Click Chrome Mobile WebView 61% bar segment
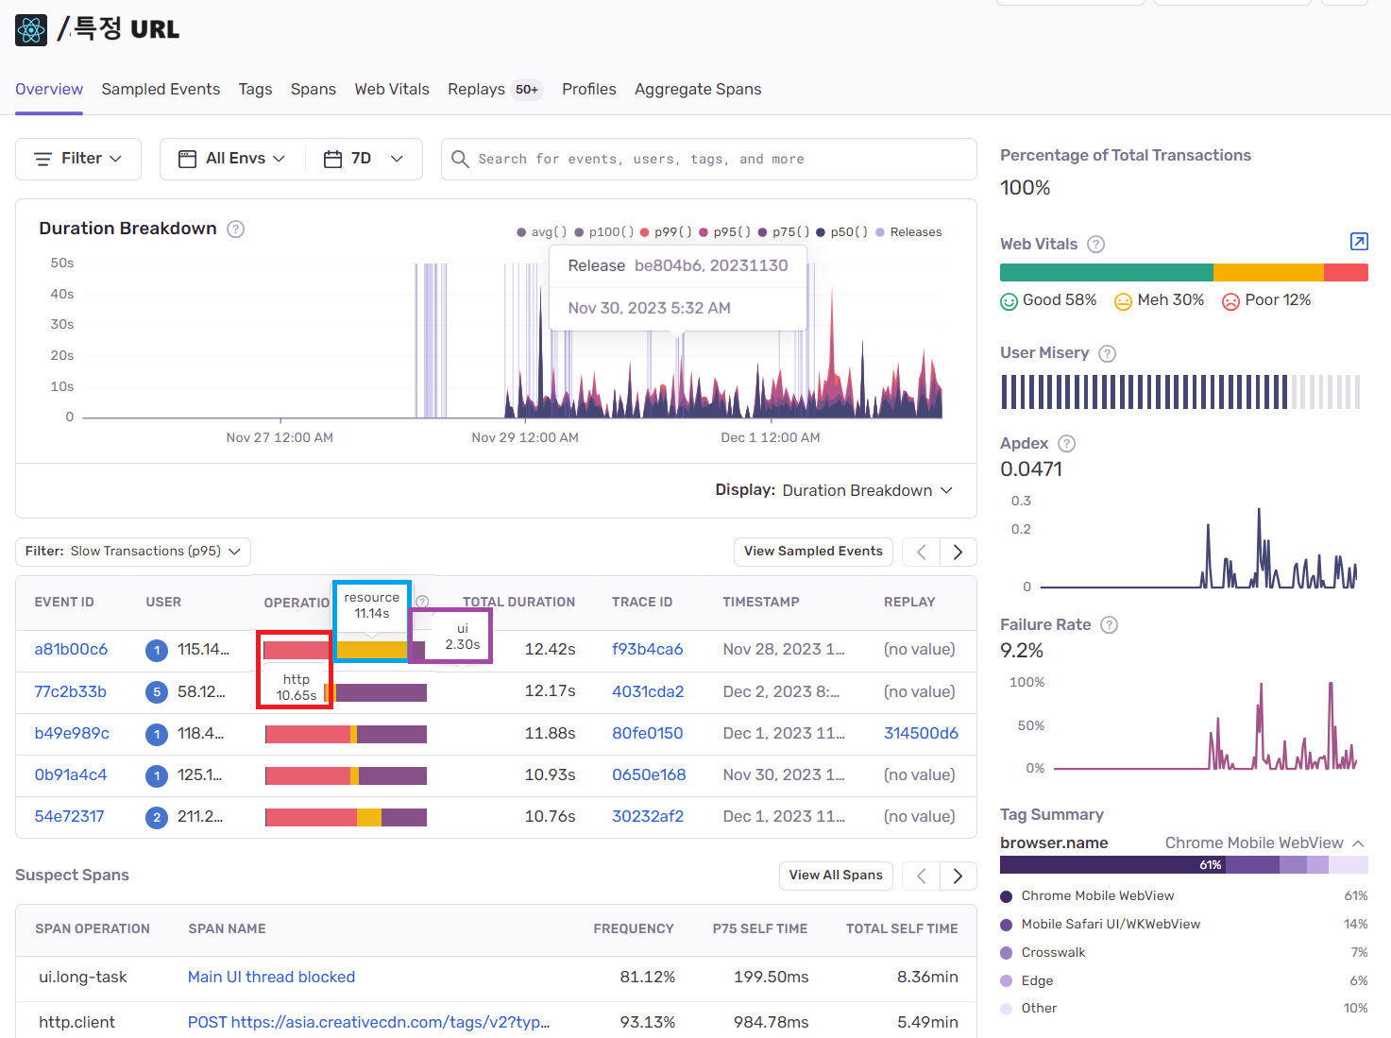This screenshot has width=1391, height=1038. pyautogui.click(x=1112, y=865)
